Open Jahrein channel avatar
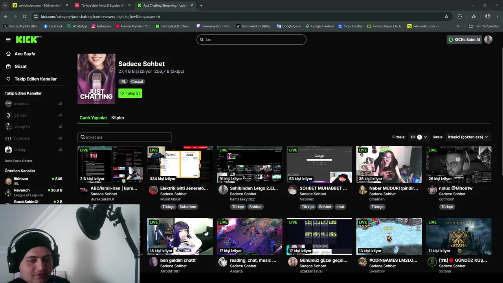Viewport: 503px width, 283px height. click(x=8, y=115)
